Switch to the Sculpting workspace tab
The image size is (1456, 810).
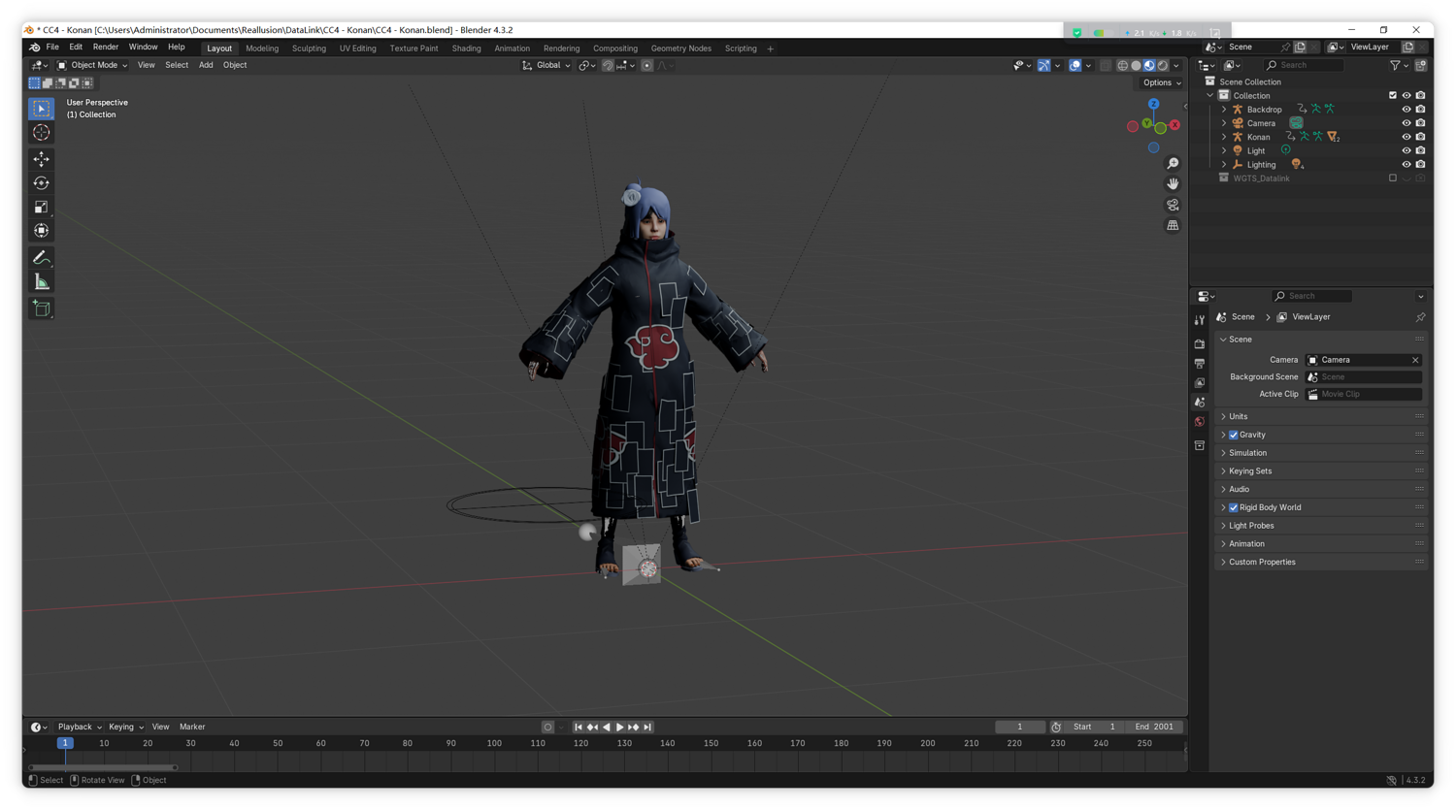(x=309, y=49)
